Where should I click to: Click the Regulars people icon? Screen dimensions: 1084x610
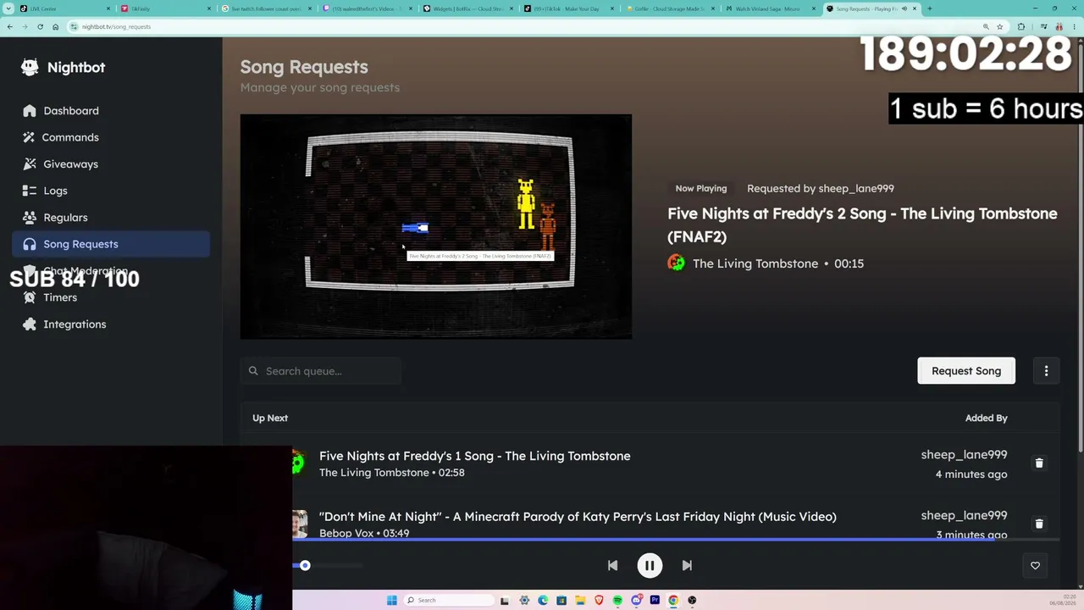click(x=30, y=218)
